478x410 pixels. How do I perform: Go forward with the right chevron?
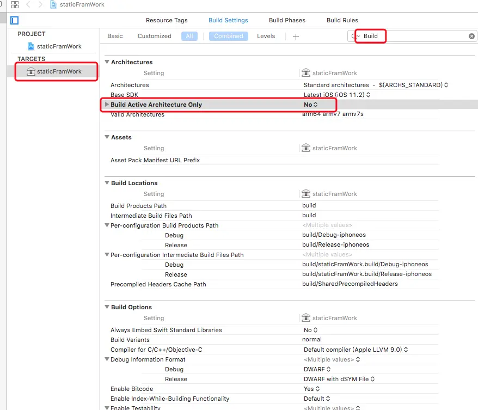(x=40, y=4)
